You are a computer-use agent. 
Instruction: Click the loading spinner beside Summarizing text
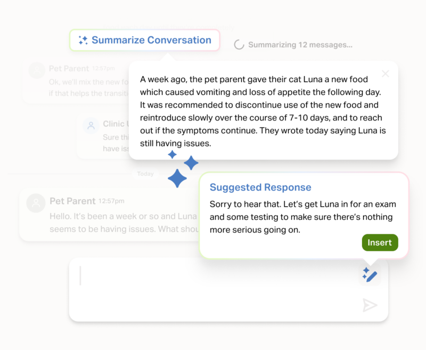(x=240, y=45)
